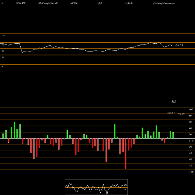Select the MR label above lower chart
The image size is (195, 195).
pos(174,101)
